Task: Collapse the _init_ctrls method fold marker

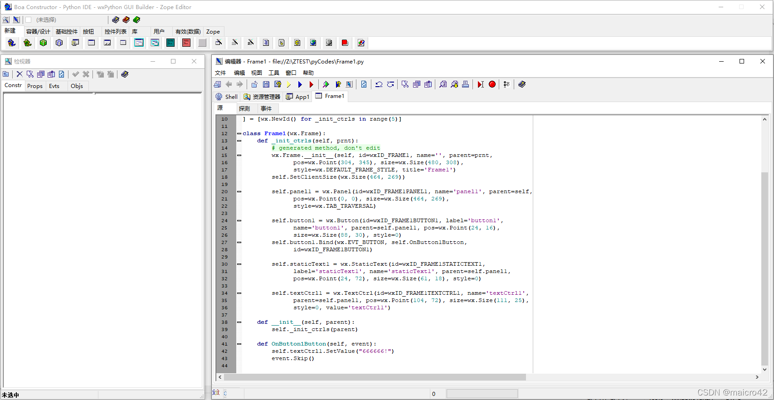Action: click(x=239, y=141)
